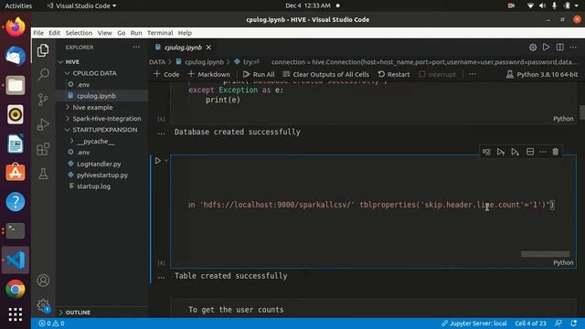Open the Extensions view
The width and height of the screenshot is (585, 329).
(43, 149)
